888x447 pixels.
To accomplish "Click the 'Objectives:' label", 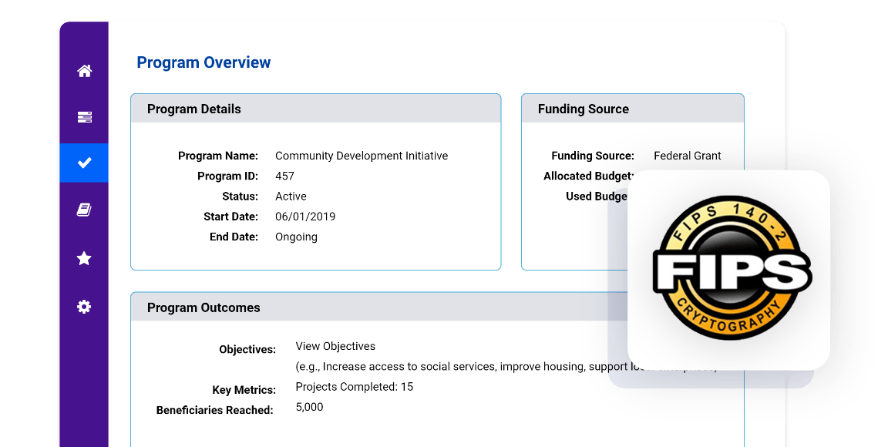I will 247,350.
